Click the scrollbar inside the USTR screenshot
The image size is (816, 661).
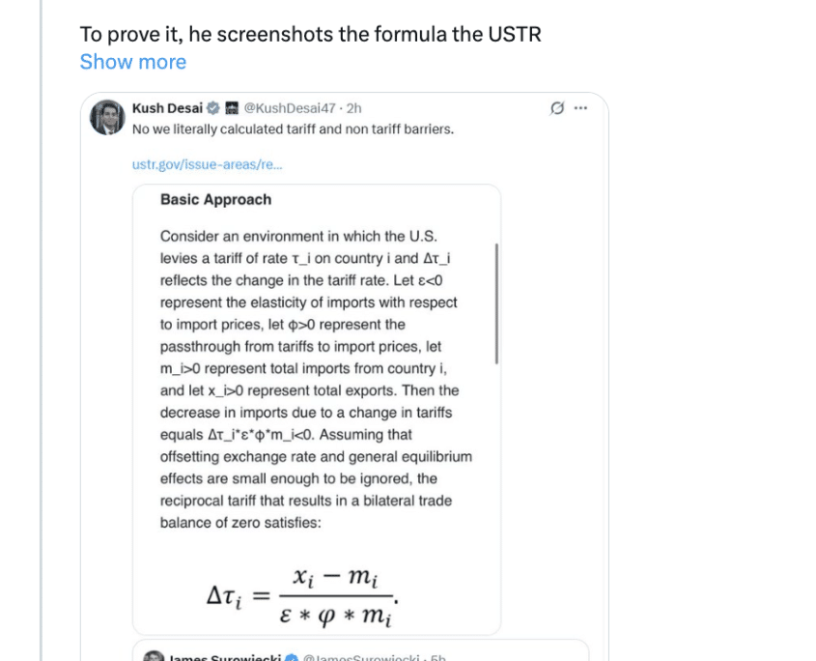[496, 302]
